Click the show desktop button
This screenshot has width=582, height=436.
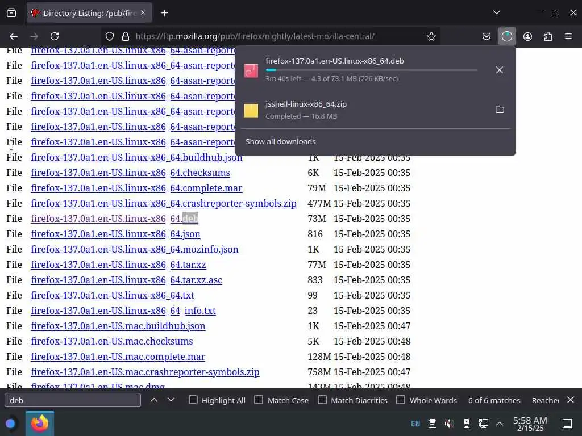pos(567,424)
